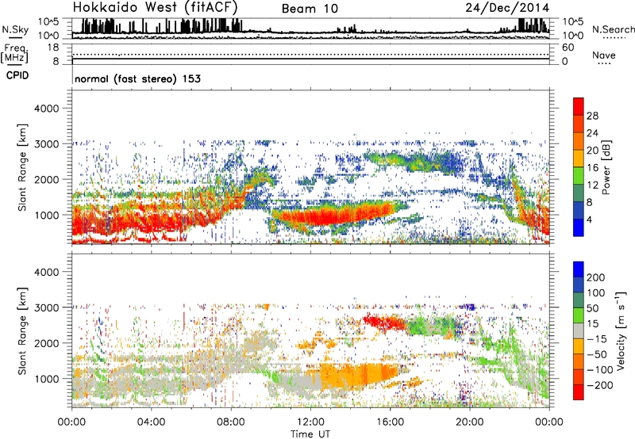Click the '200' value on Velocity color bar
635x439 pixels.
(x=596, y=277)
